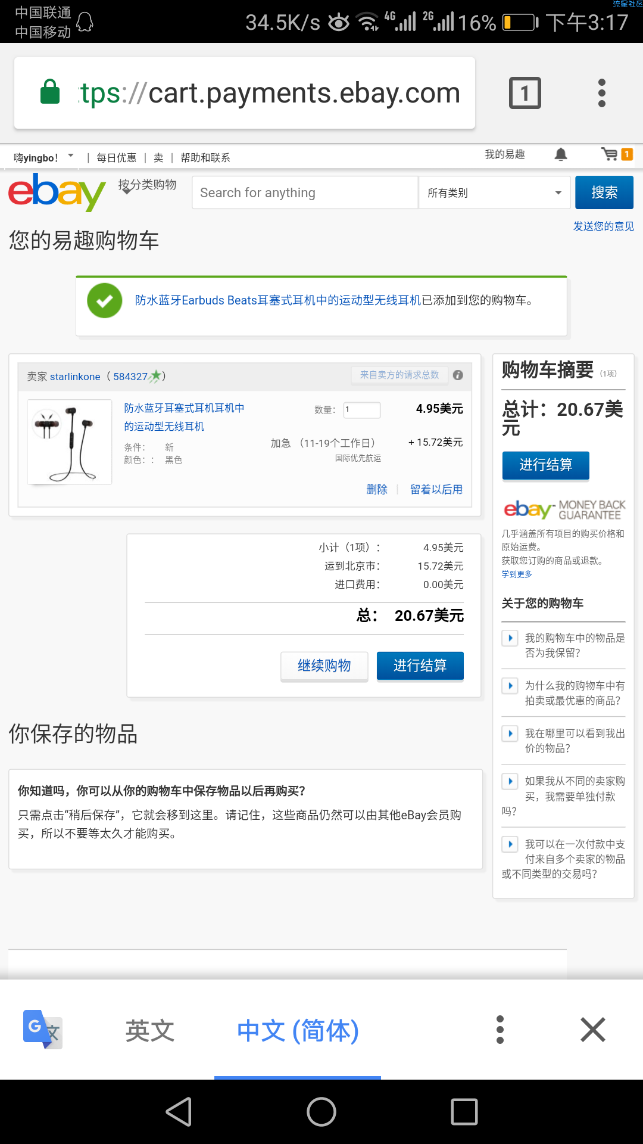The height and width of the screenshot is (1144, 643).
Task: Click the blue 搜索 search button
Action: [x=604, y=192]
